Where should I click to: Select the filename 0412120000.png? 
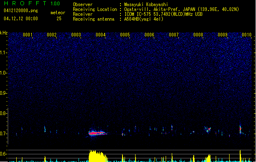click(21, 11)
